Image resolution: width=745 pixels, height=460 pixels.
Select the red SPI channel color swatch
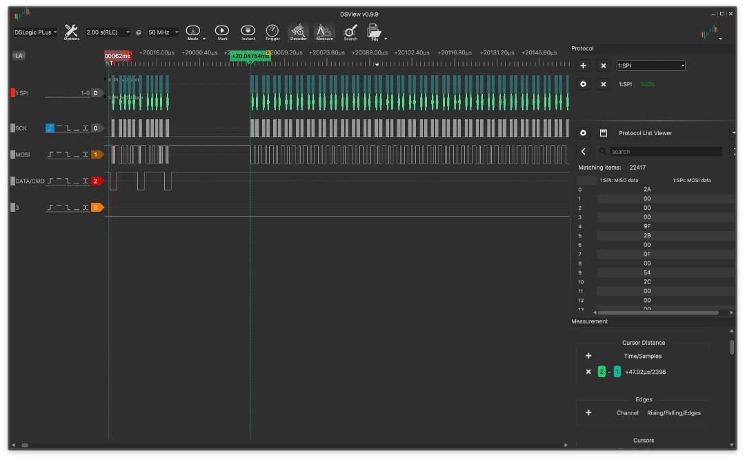(13, 92)
